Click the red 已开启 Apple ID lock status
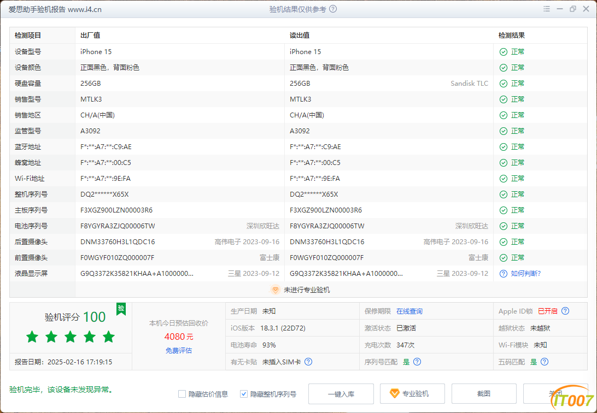 [547, 311]
